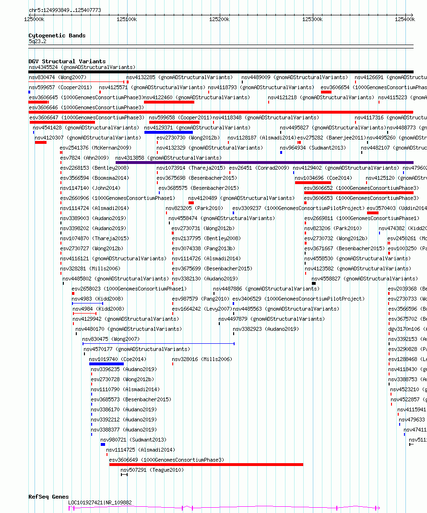The height and width of the screenshot is (513, 427).
Task: Open esv2541376 (McKernan2009) label
Action: click(x=95, y=148)
